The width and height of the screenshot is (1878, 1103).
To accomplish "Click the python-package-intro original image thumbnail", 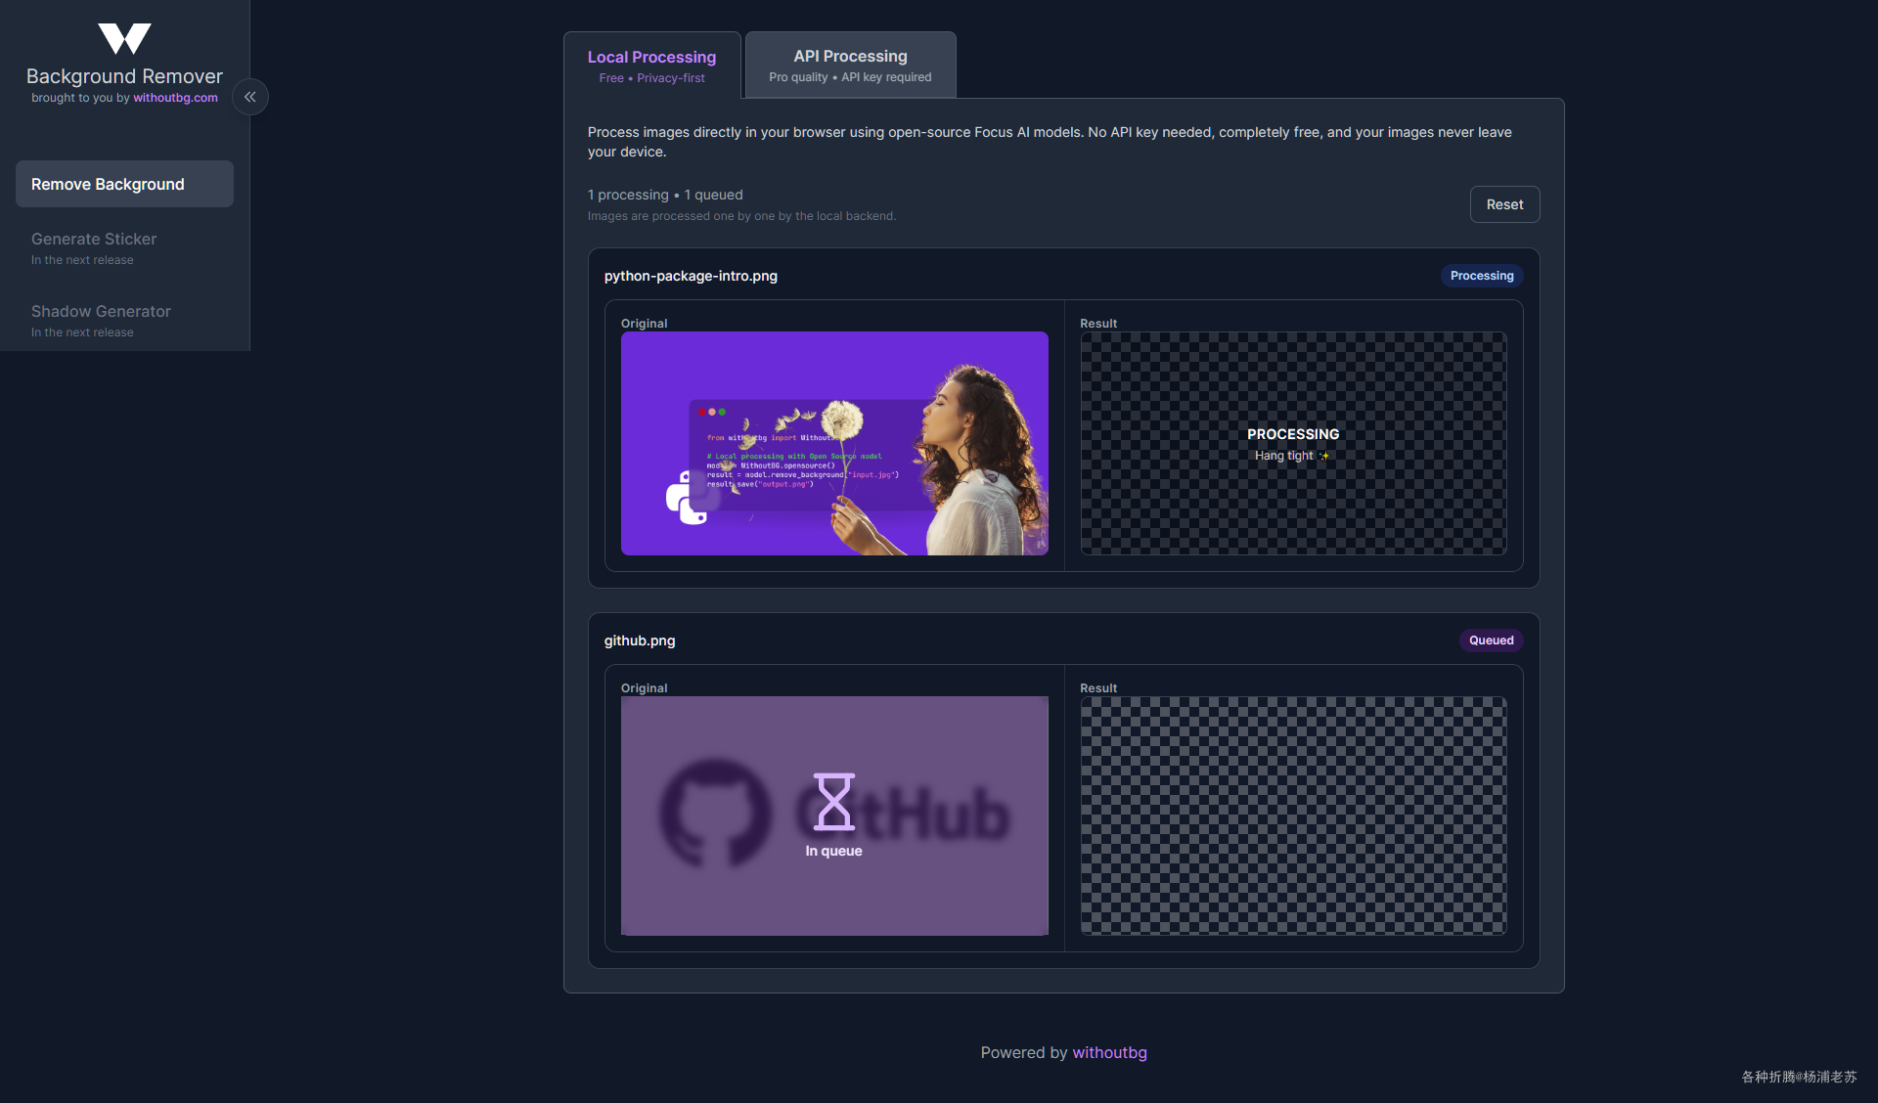I will [834, 443].
